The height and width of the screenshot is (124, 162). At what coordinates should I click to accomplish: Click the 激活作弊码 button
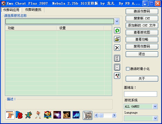142,11
